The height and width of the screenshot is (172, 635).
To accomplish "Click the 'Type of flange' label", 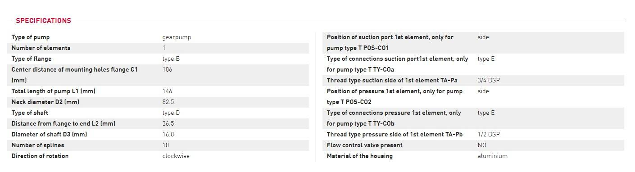I will [32, 59].
